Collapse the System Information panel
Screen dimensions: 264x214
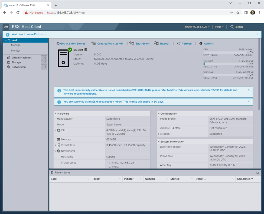point(159,142)
